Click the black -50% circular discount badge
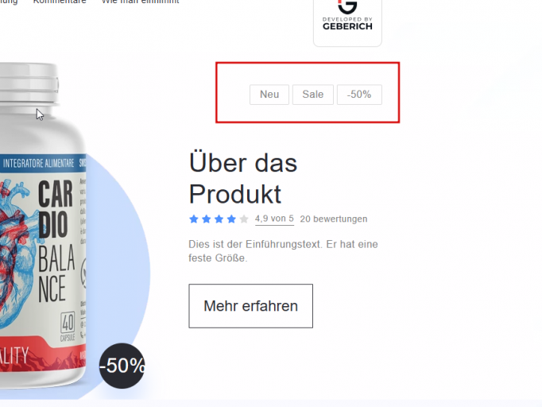The image size is (542, 407). 122,366
